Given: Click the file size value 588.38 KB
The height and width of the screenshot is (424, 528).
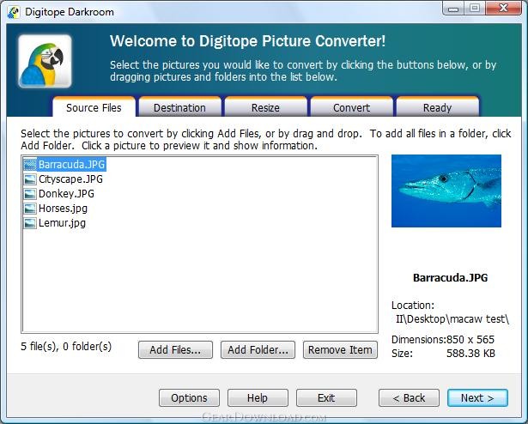Looking at the screenshot, I should (470, 354).
